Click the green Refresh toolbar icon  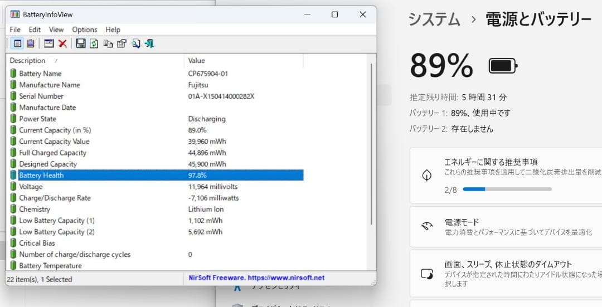[x=94, y=43]
